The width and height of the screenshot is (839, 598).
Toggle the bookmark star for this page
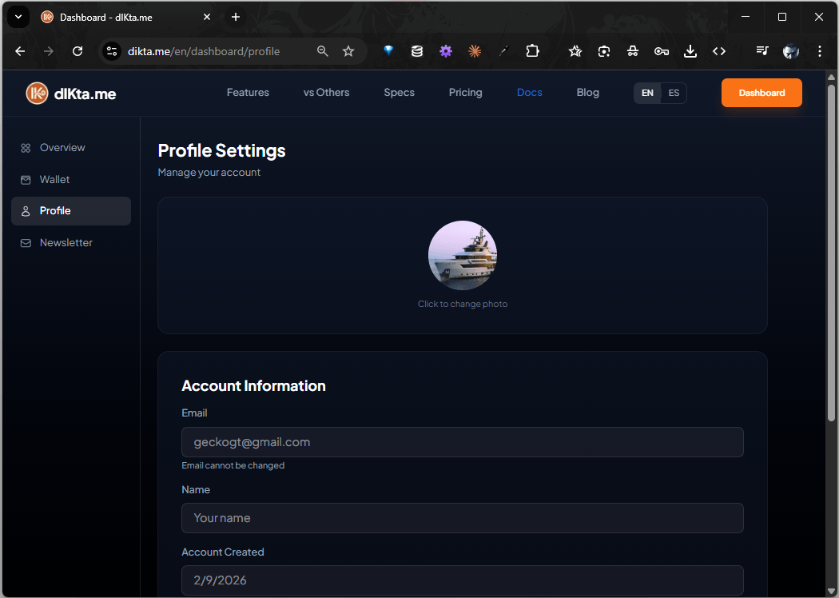tap(348, 50)
